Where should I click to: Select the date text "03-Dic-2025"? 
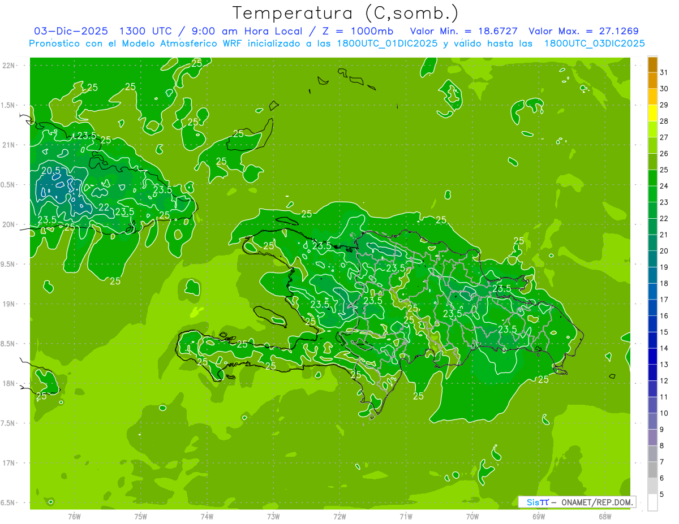tap(71, 31)
